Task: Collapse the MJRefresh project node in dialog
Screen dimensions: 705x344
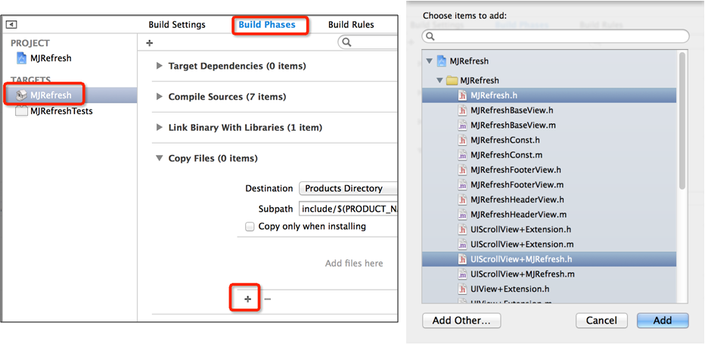Action: (x=430, y=60)
